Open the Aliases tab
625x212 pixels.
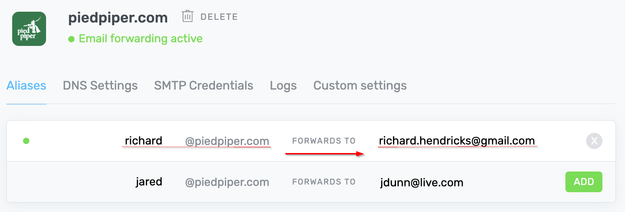[26, 86]
